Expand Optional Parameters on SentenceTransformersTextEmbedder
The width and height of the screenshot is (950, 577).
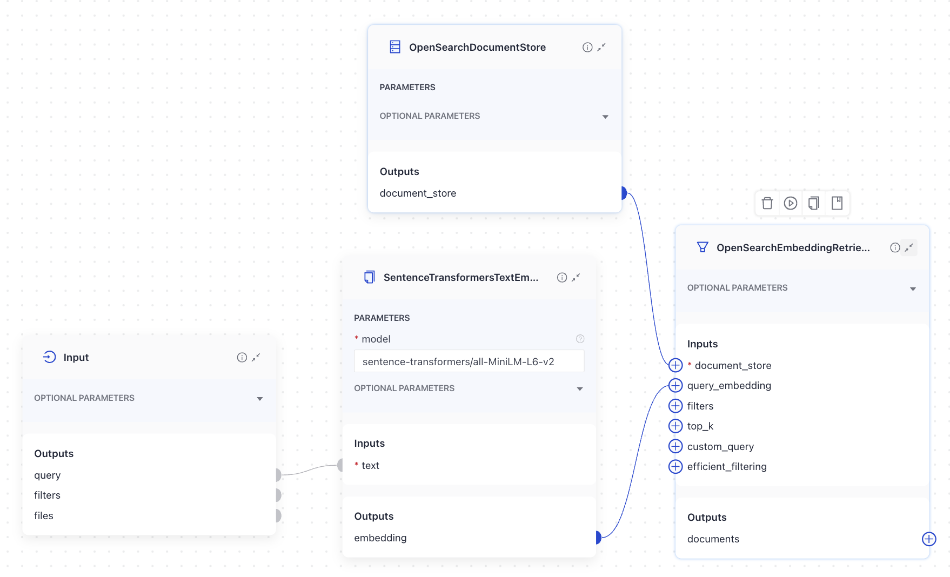[580, 388]
